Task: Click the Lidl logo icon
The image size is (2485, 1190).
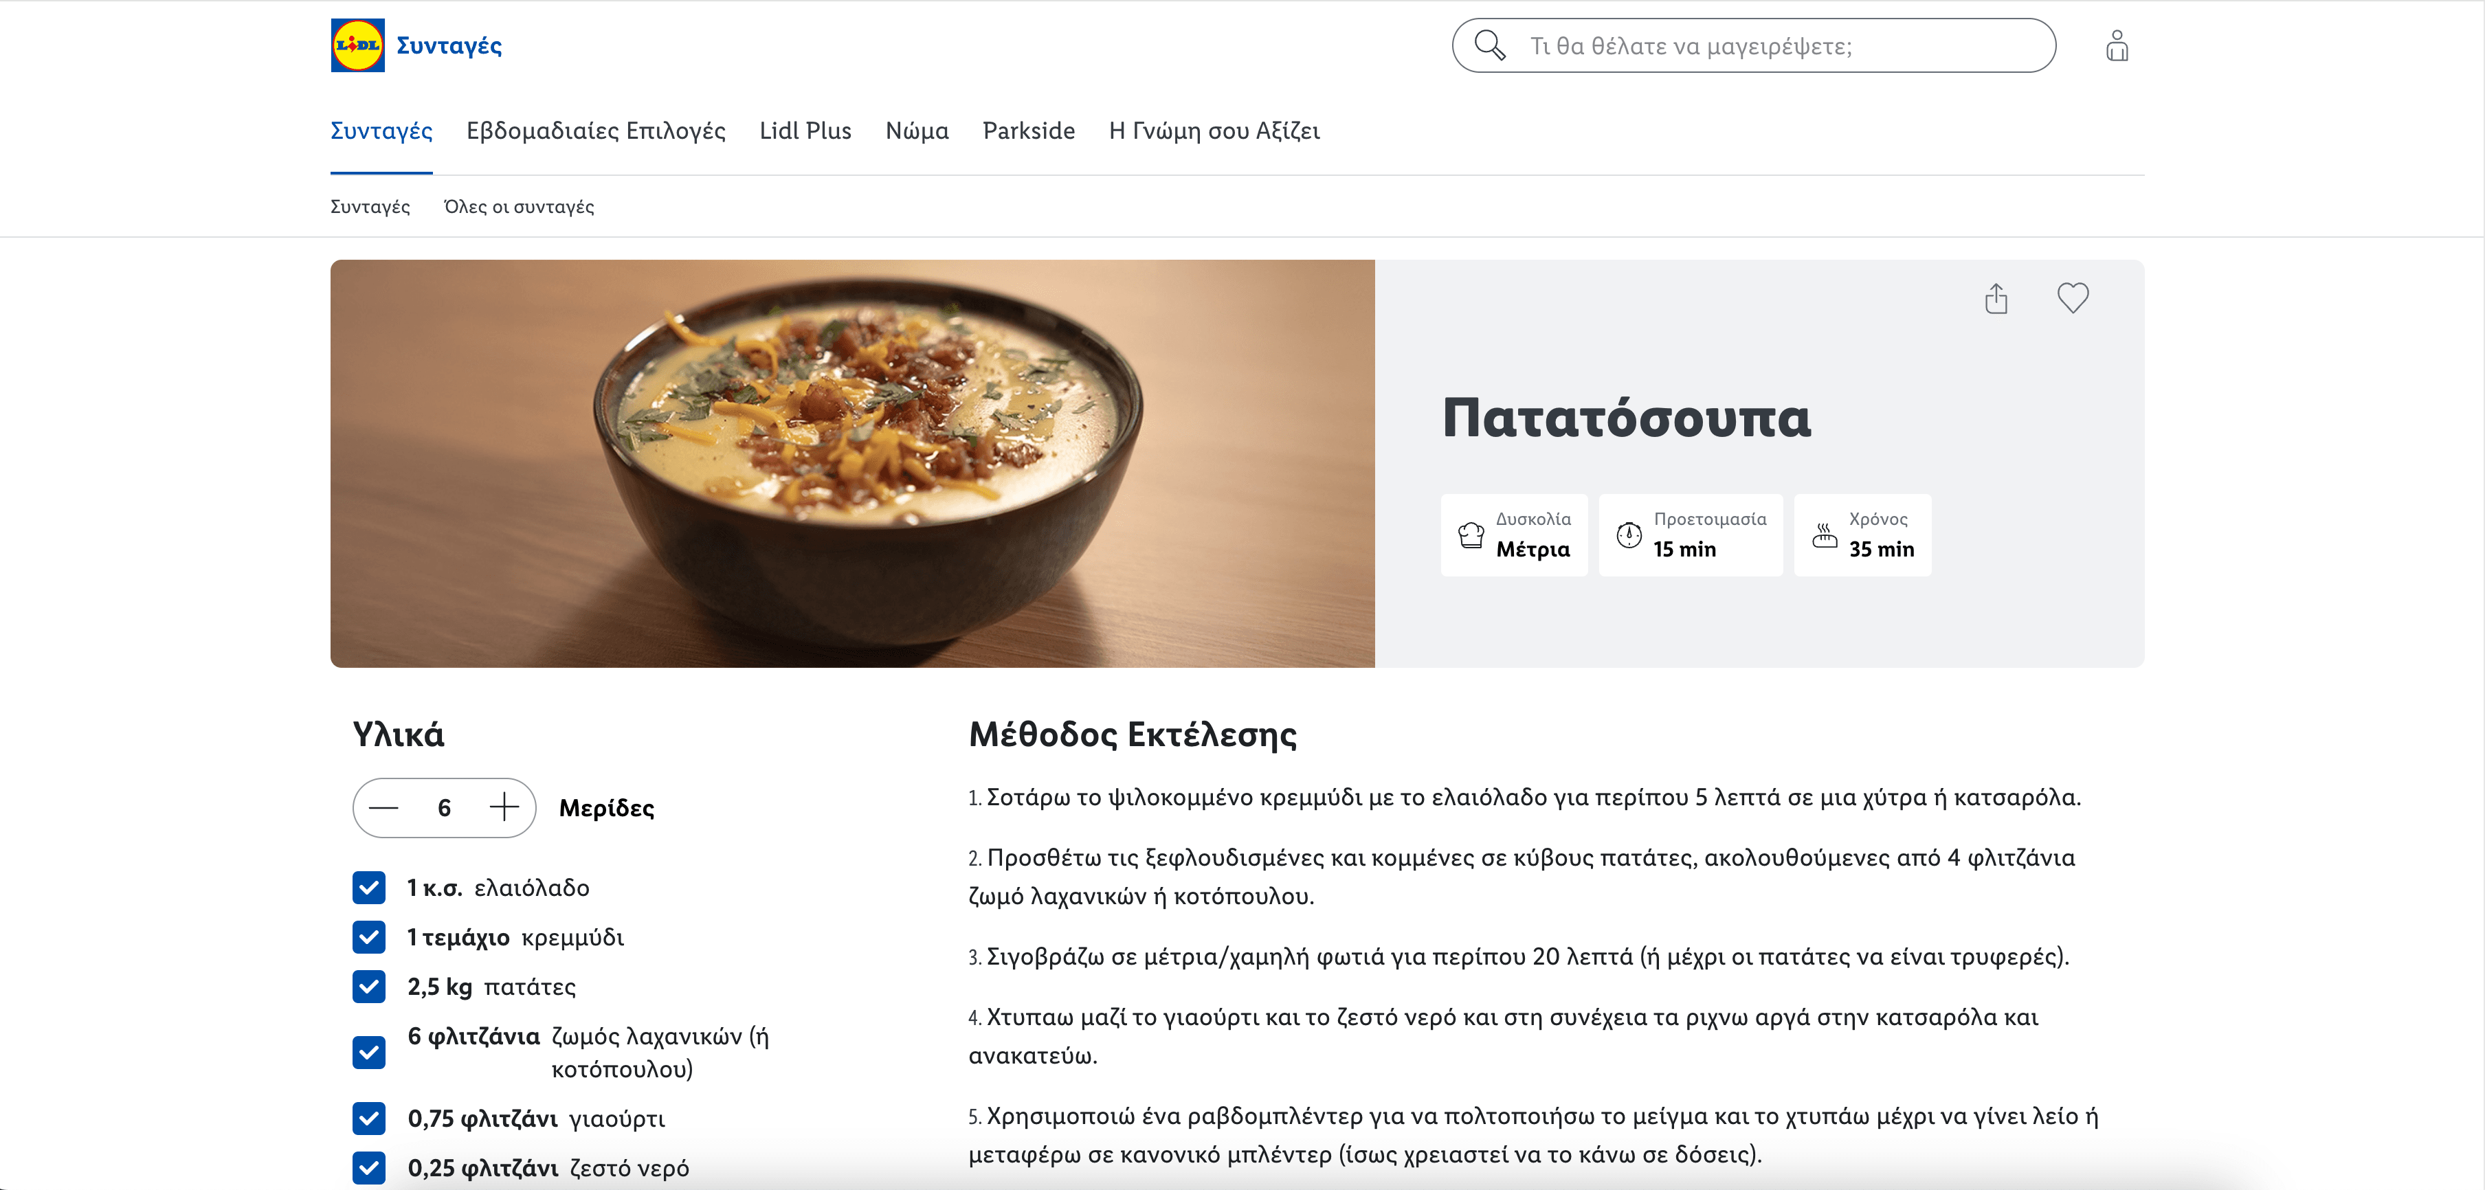Action: pos(357,45)
